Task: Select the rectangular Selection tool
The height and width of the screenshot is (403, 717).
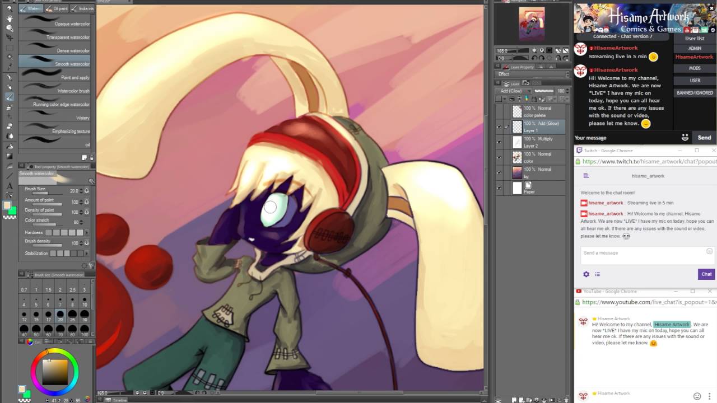Action: click(x=10, y=48)
